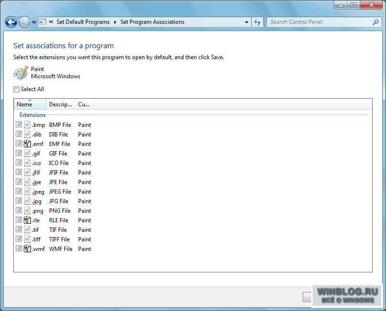Toggle the .jpe checkbox

tap(19, 182)
